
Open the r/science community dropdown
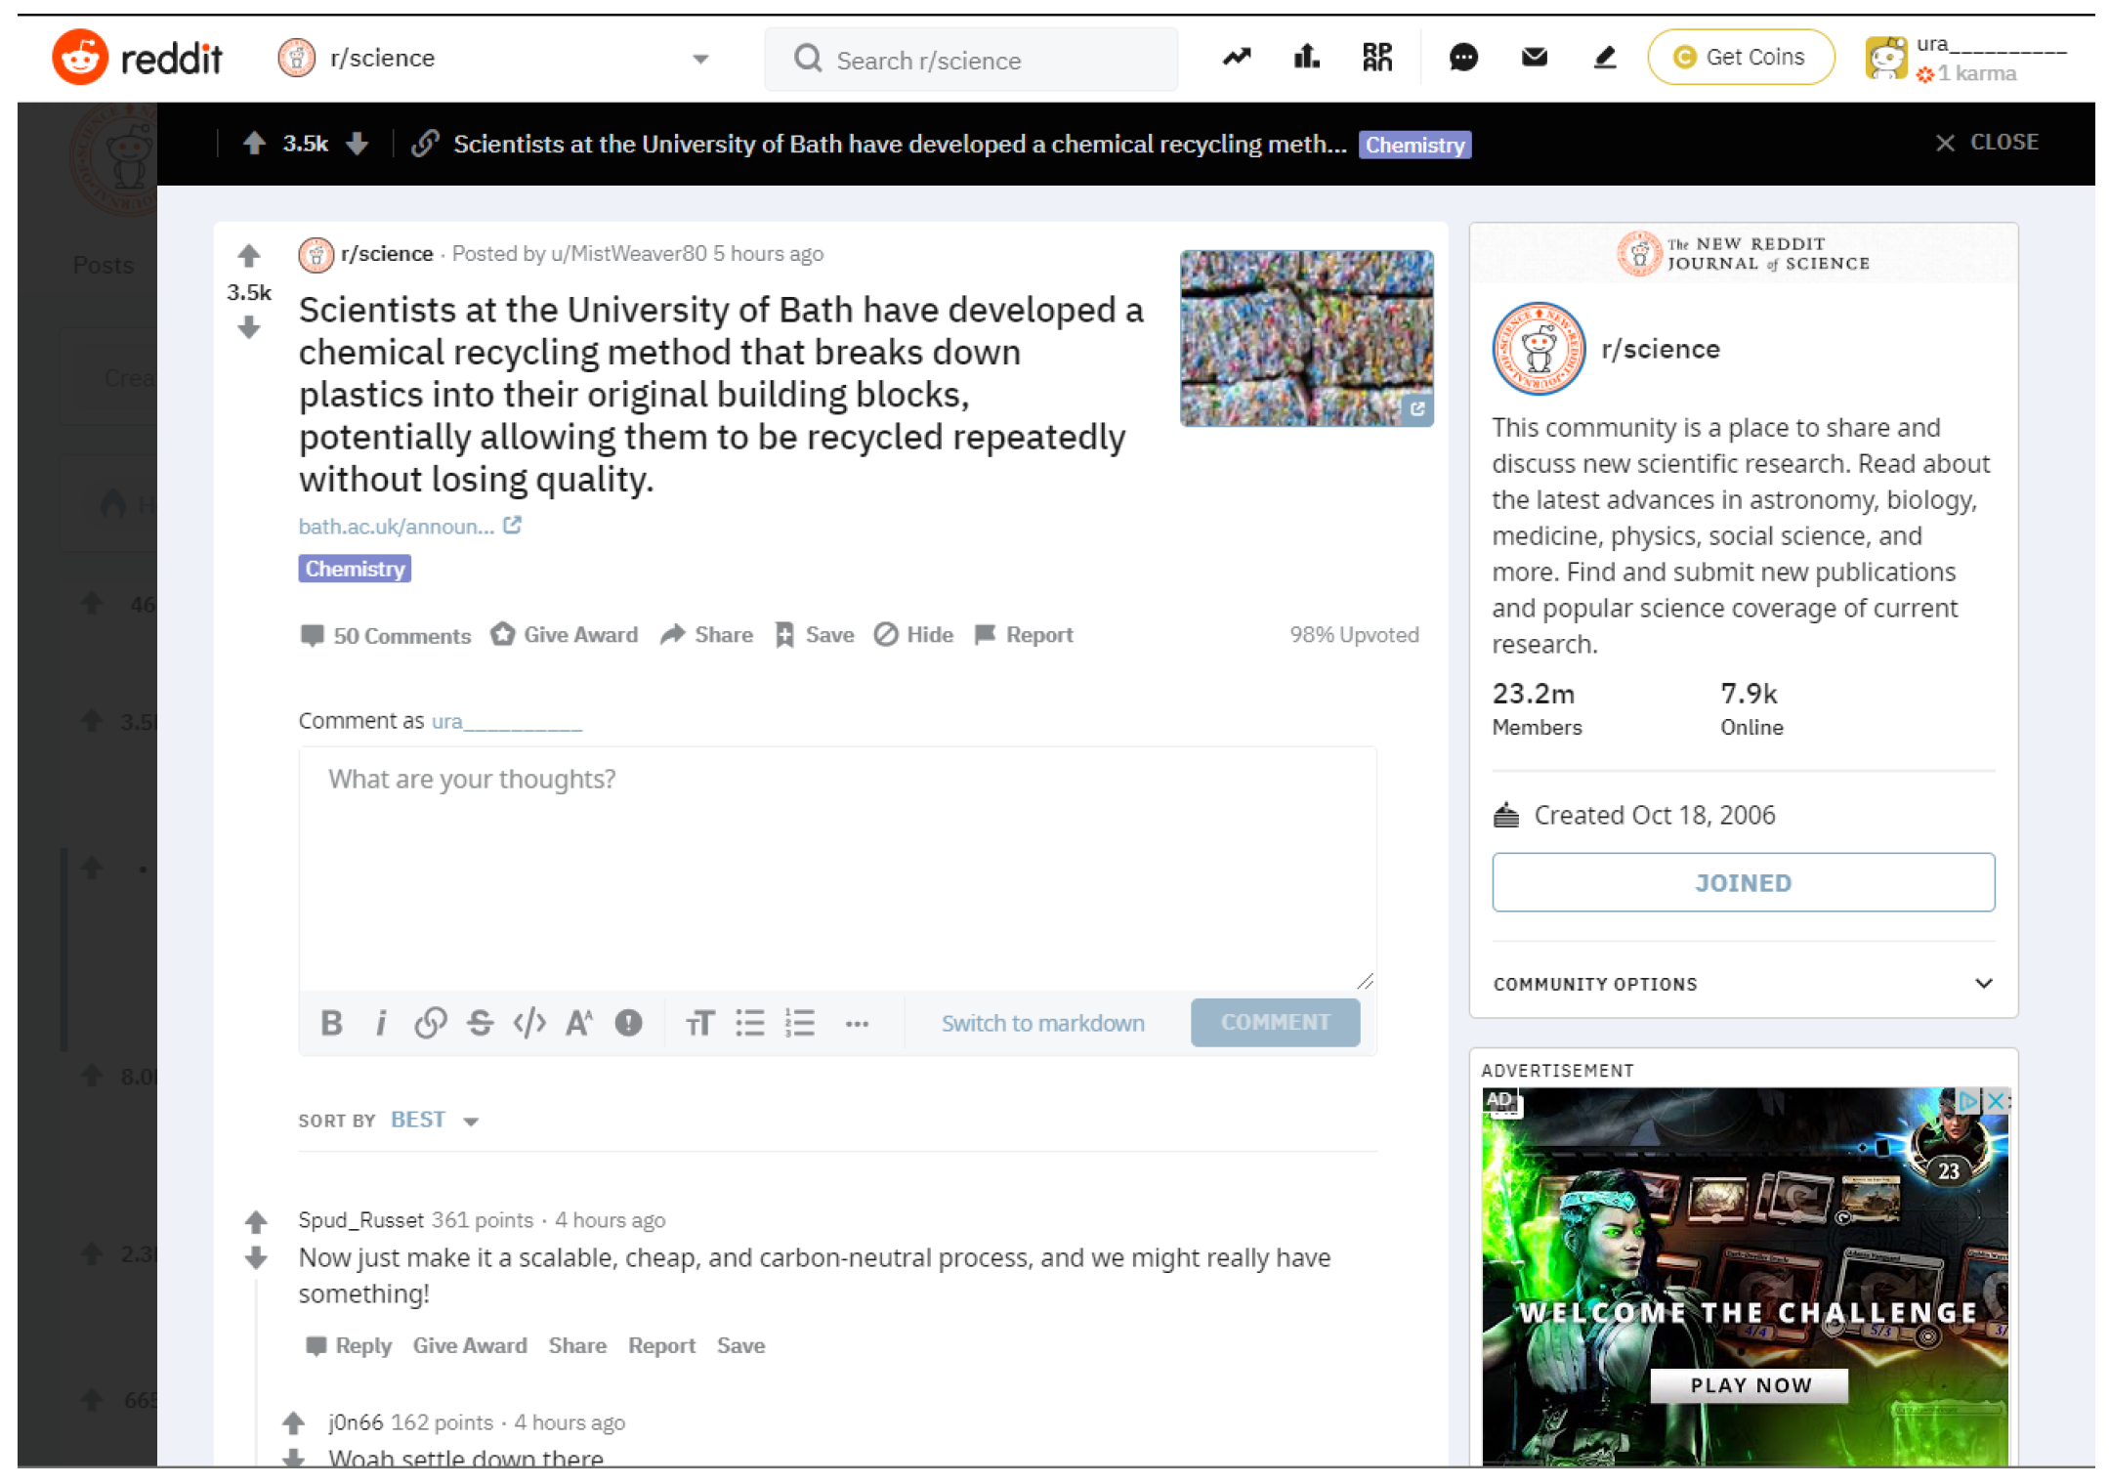[x=493, y=59]
